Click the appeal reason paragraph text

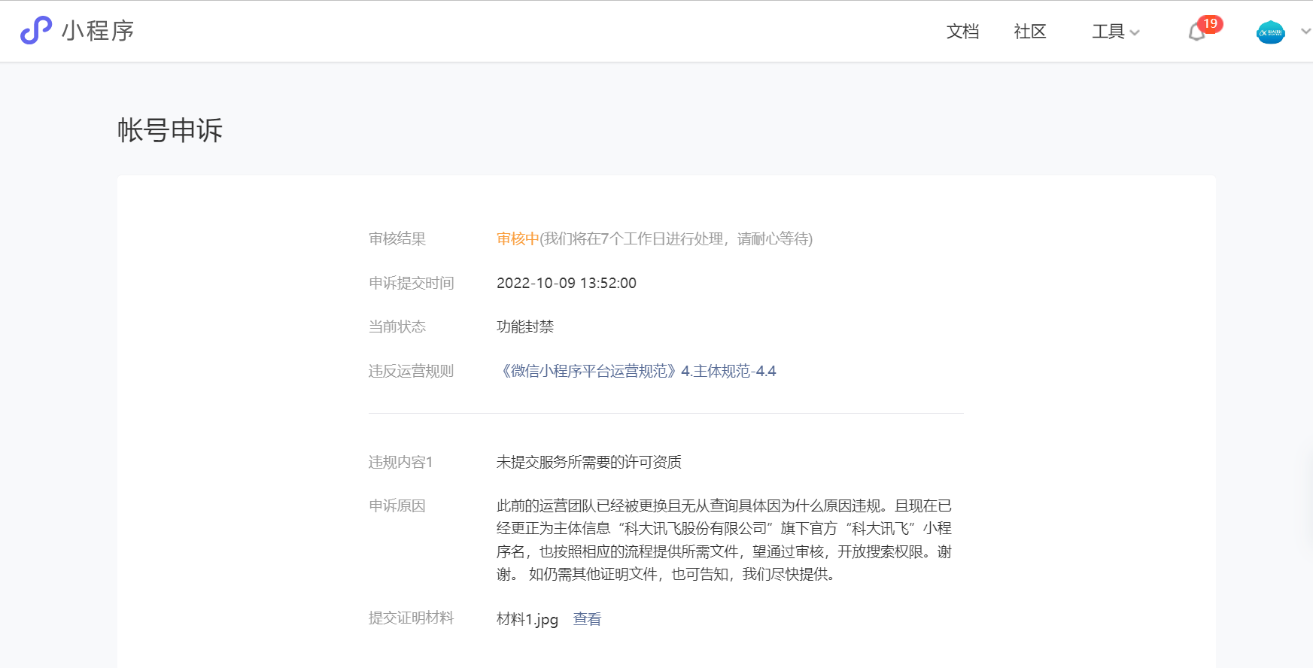(x=725, y=540)
